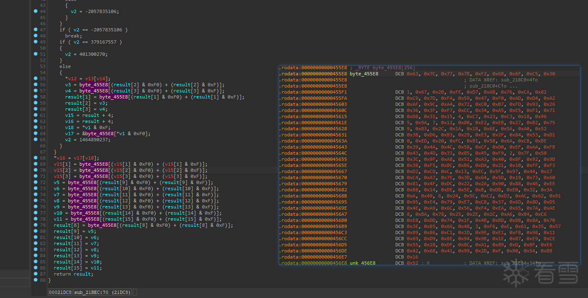Toggle breakpoint dot on line 68
The image size is (588, 298).
point(36,158)
